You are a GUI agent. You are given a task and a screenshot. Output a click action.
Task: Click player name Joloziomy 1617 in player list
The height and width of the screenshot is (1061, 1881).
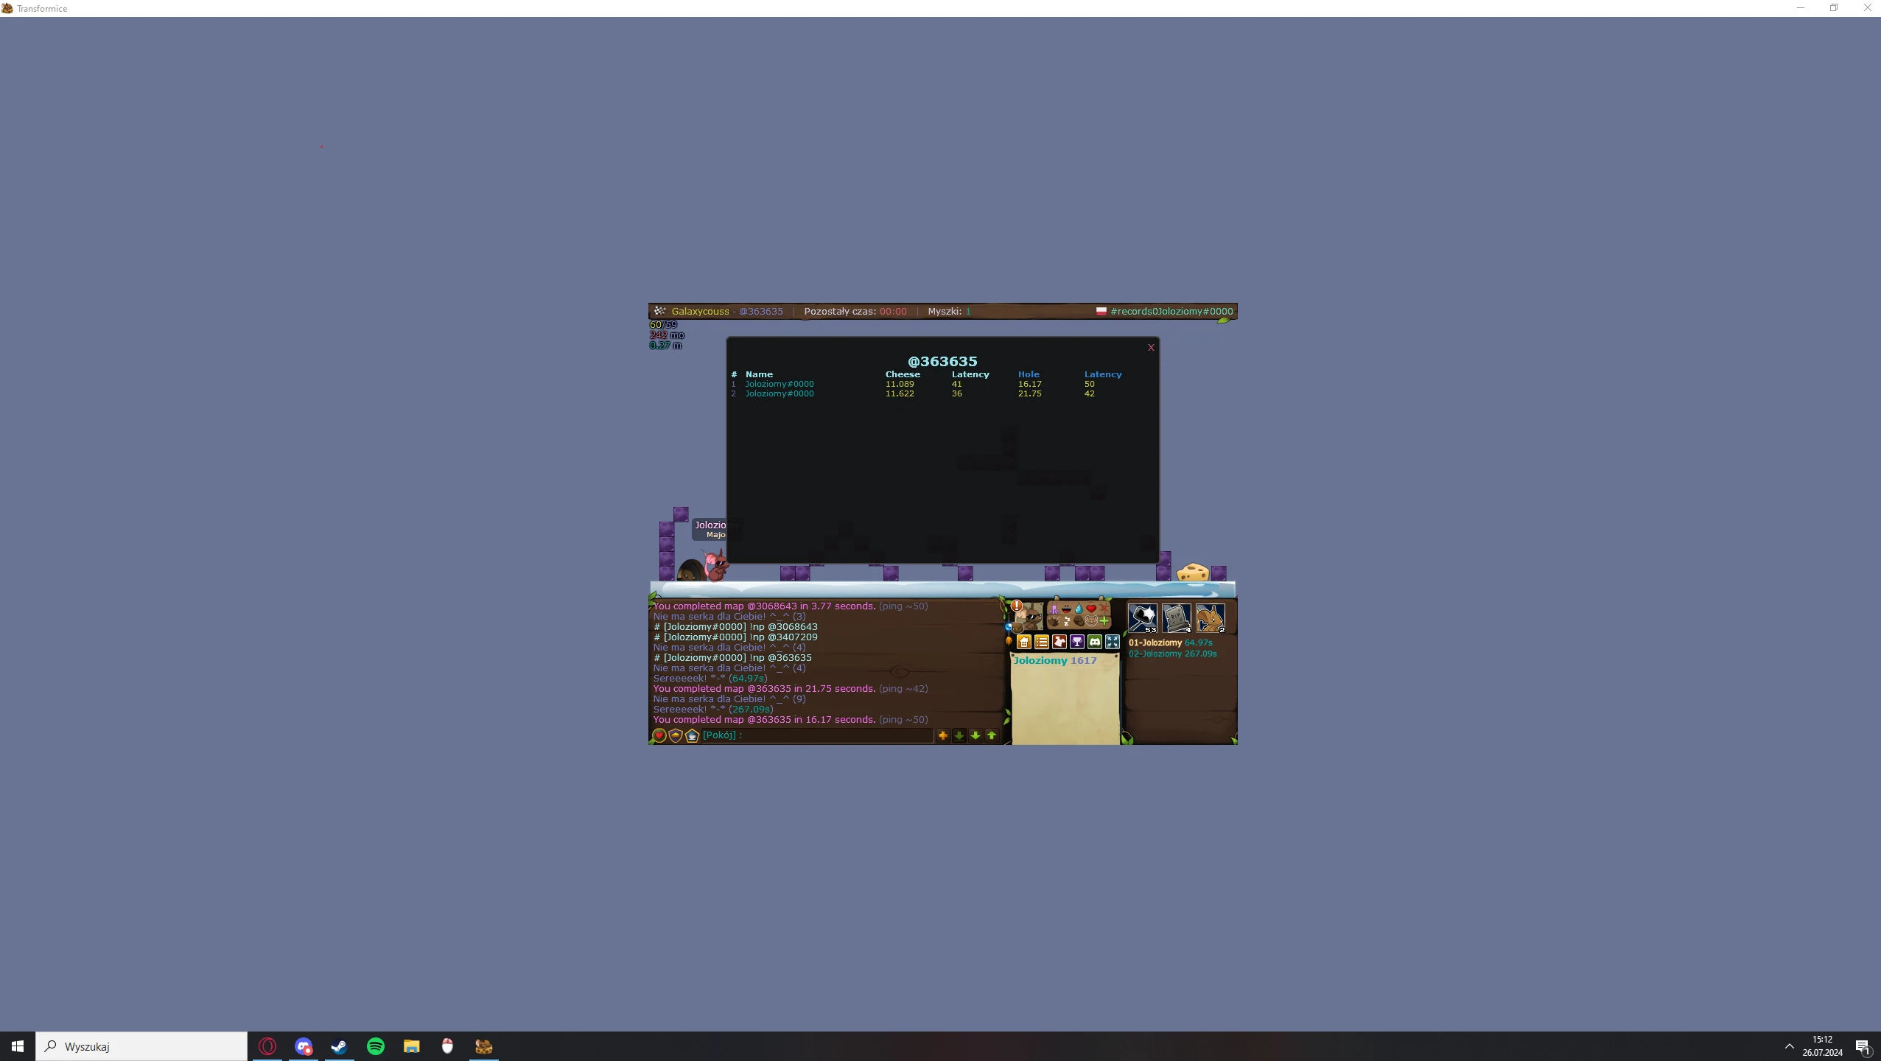(1055, 660)
